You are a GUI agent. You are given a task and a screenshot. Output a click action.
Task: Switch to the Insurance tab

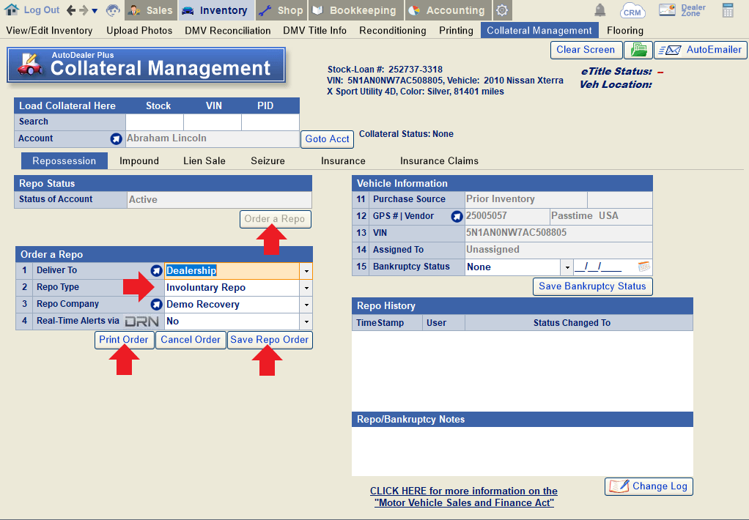click(x=343, y=161)
